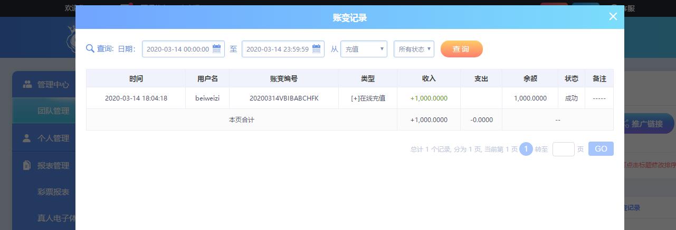This screenshot has width=676, height=230.
Task: Open the start date calendar picker icon
Action: click(216, 49)
